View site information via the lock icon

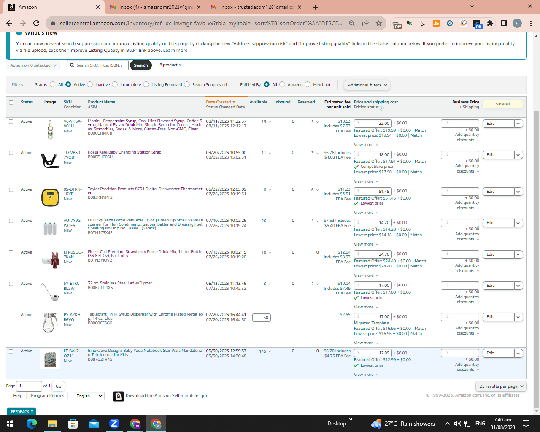[53, 24]
